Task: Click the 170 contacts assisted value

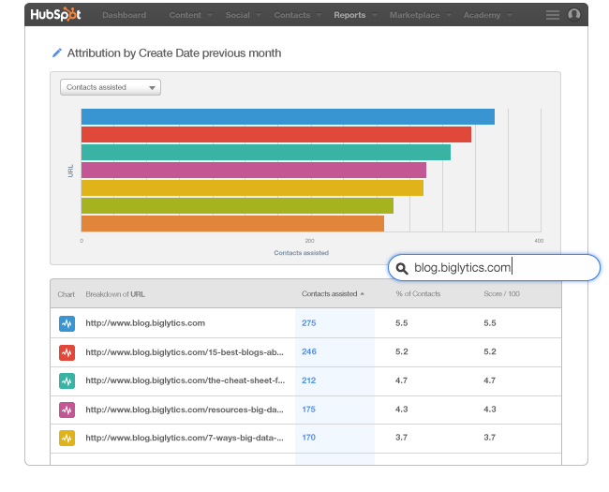Action: tap(309, 438)
